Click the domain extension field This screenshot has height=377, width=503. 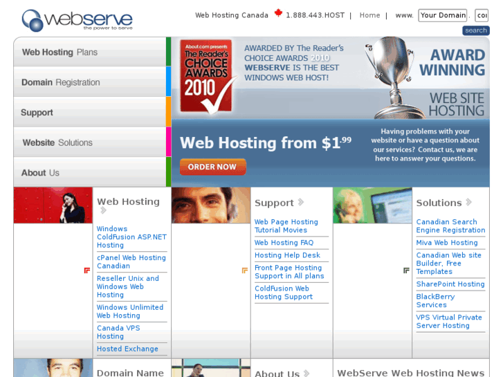pos(482,15)
